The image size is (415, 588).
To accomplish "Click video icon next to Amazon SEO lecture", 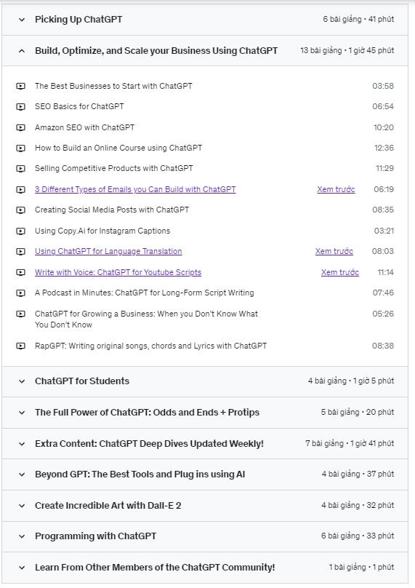I will [20, 127].
